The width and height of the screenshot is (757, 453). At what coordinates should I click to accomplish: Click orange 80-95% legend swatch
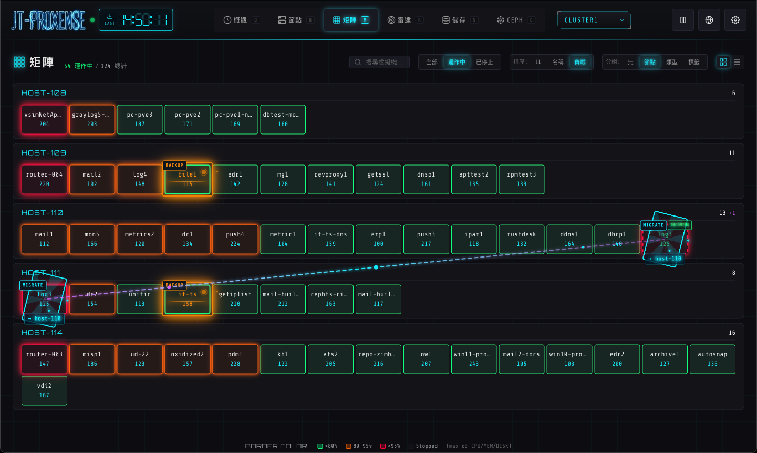(x=348, y=446)
